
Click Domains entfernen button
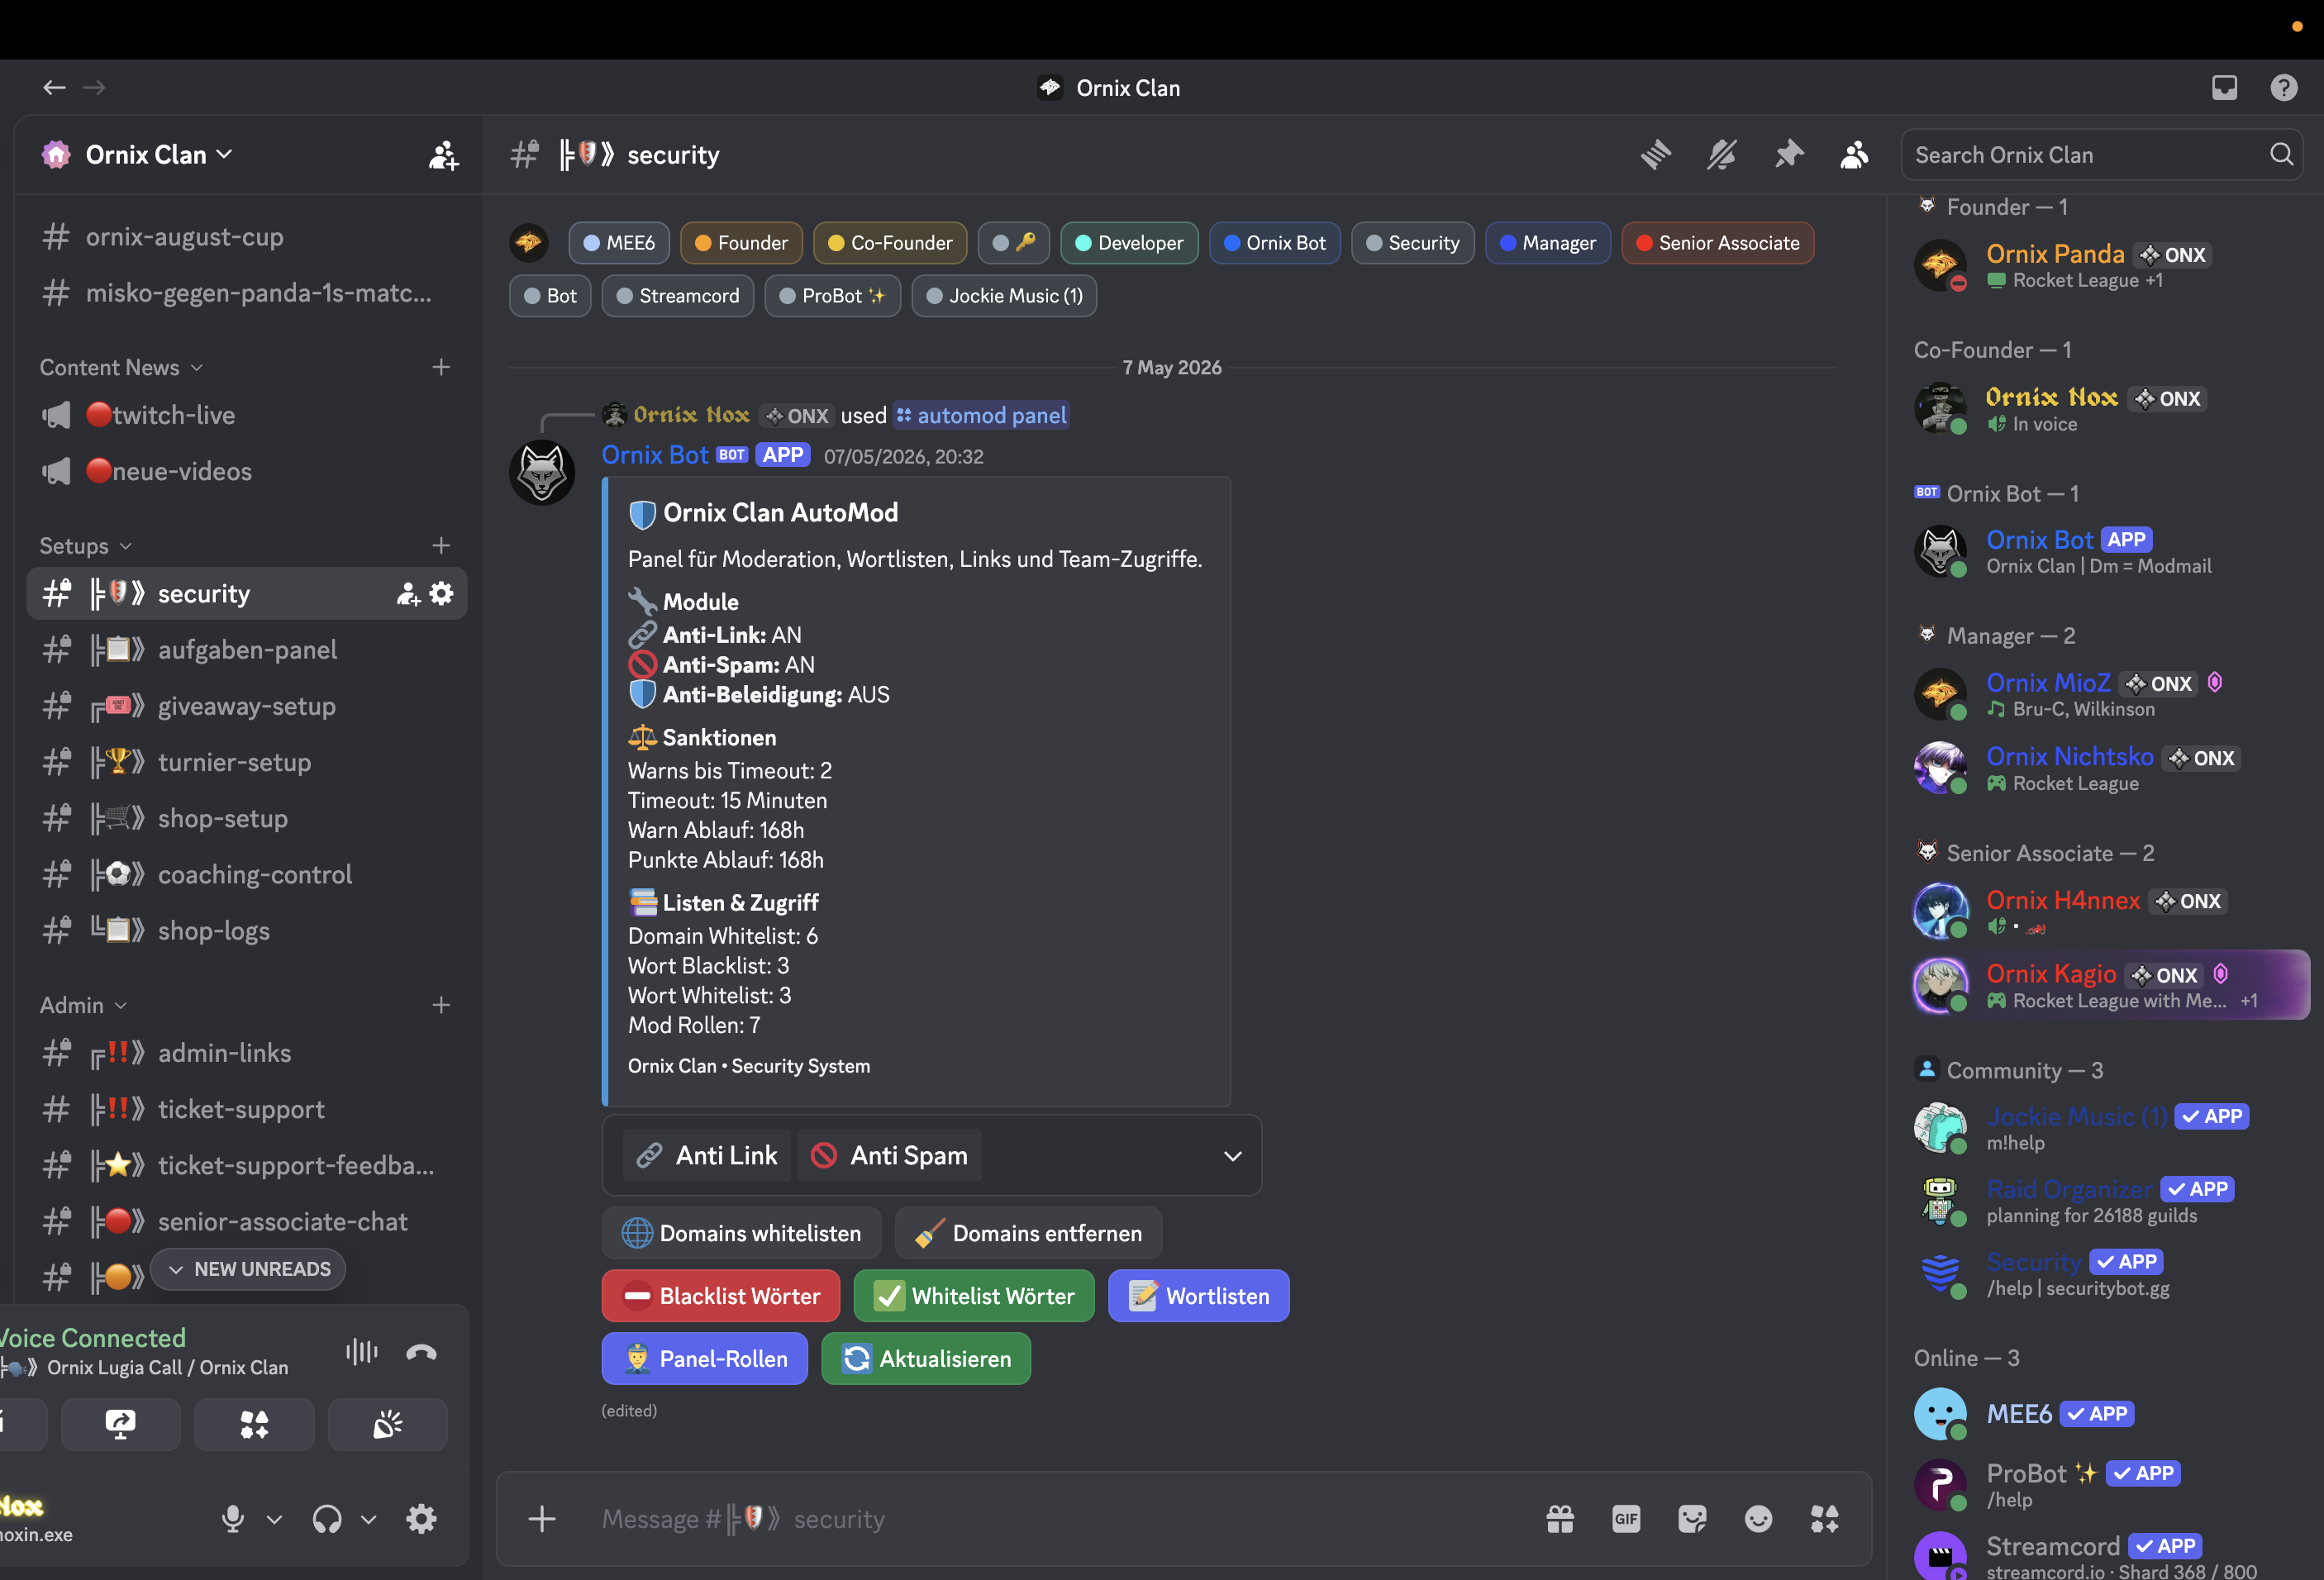(1029, 1233)
